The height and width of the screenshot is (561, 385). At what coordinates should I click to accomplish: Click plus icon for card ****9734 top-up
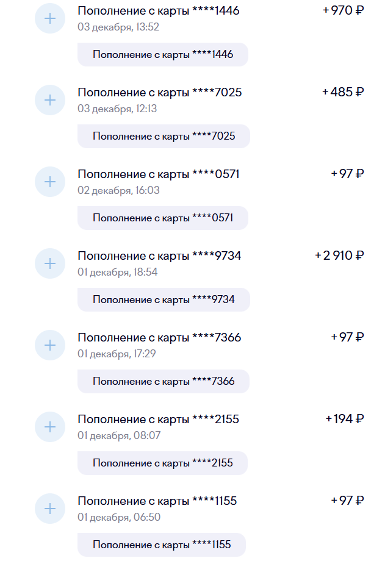coord(50,263)
